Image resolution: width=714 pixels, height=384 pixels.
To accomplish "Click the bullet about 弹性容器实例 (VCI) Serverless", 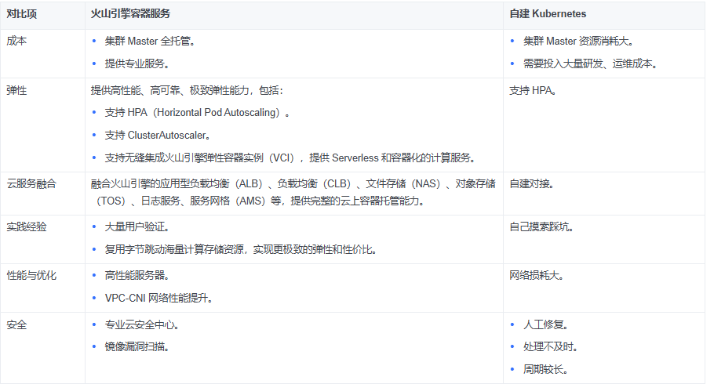I will pyautogui.click(x=290, y=158).
